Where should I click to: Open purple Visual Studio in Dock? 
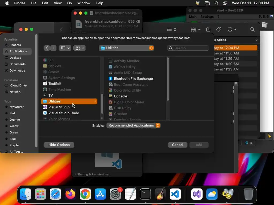pos(197,194)
